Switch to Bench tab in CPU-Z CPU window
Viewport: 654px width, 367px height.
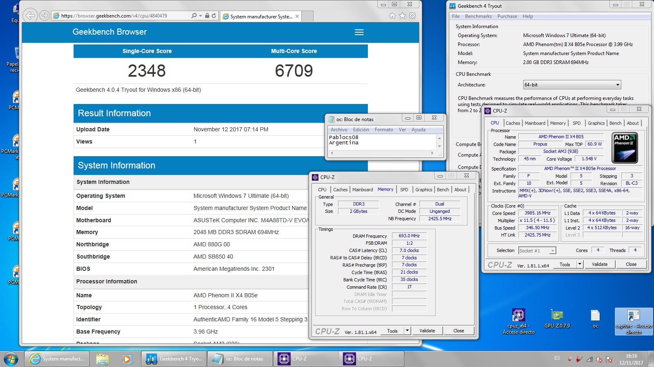615,123
